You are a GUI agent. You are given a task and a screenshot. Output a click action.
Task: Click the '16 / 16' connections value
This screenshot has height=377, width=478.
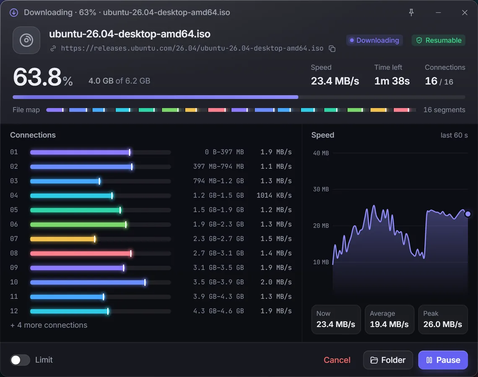point(439,81)
